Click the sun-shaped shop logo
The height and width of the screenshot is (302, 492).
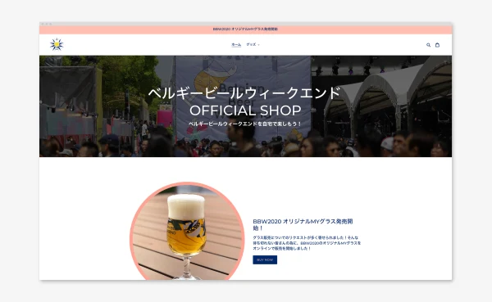(57, 44)
